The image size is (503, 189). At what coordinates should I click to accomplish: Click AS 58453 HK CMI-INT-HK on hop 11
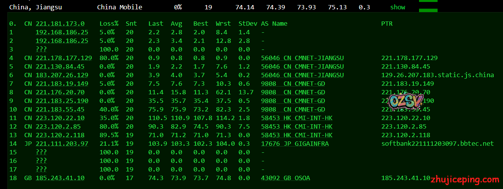[297, 118]
